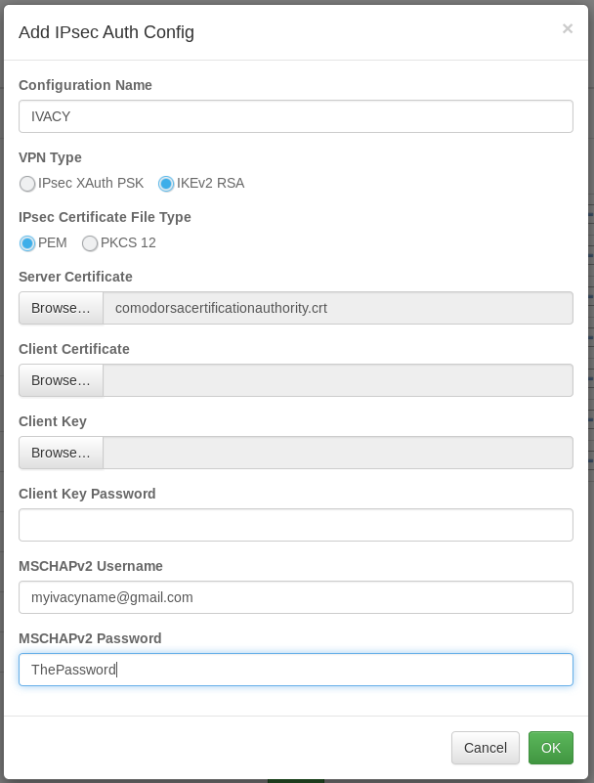Image resolution: width=594 pixels, height=783 pixels.
Task: Click the Configuration Name label
Action: click(85, 85)
